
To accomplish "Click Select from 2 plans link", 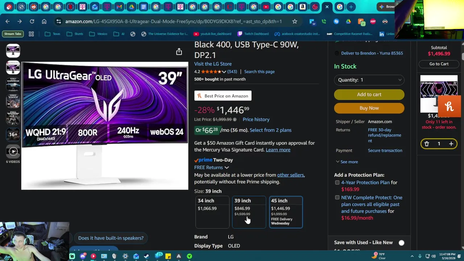I will click(270, 130).
